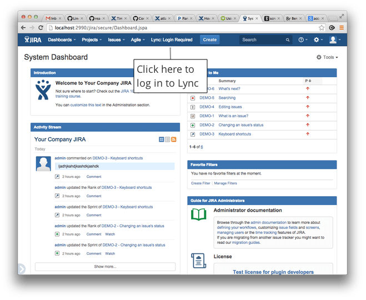Click the Create button

point(209,39)
